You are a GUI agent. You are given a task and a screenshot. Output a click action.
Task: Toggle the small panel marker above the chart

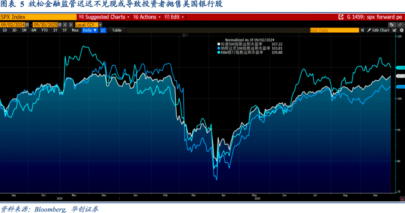pyautogui.click(x=185, y=35)
